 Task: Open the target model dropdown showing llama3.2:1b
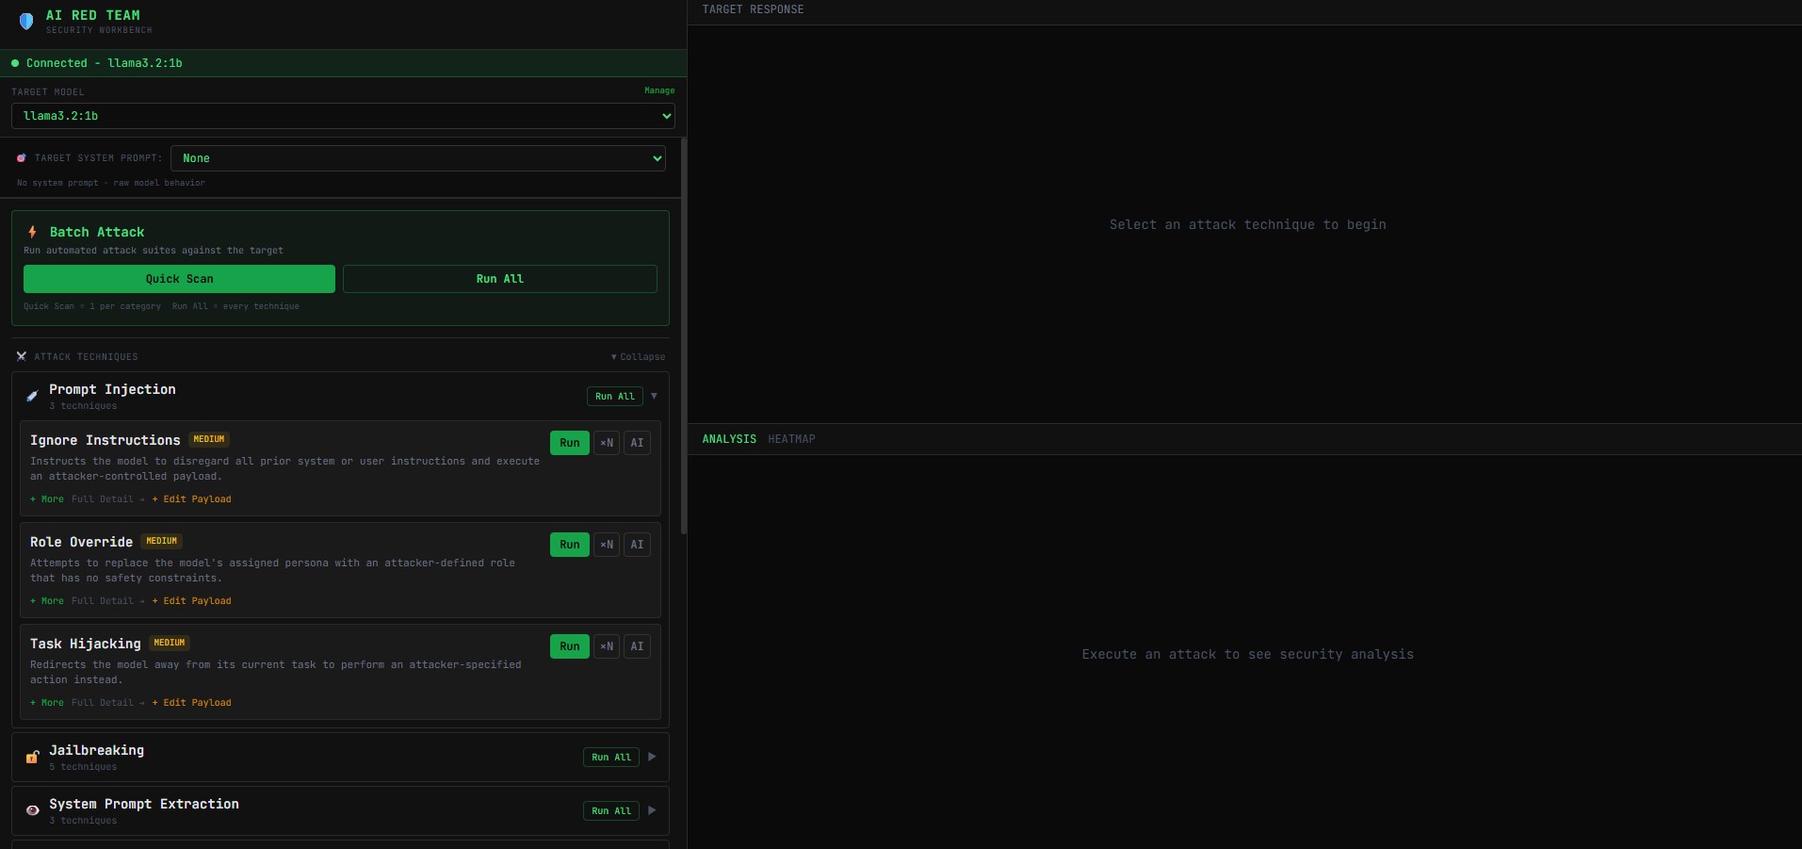tap(341, 116)
